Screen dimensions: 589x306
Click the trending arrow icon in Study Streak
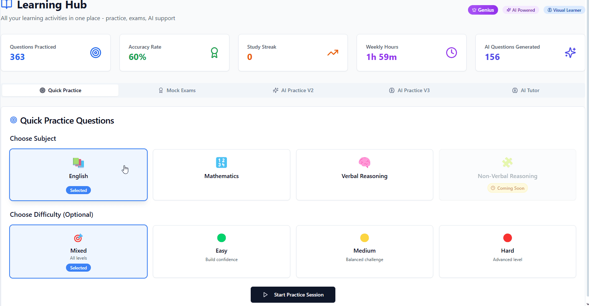333,53
